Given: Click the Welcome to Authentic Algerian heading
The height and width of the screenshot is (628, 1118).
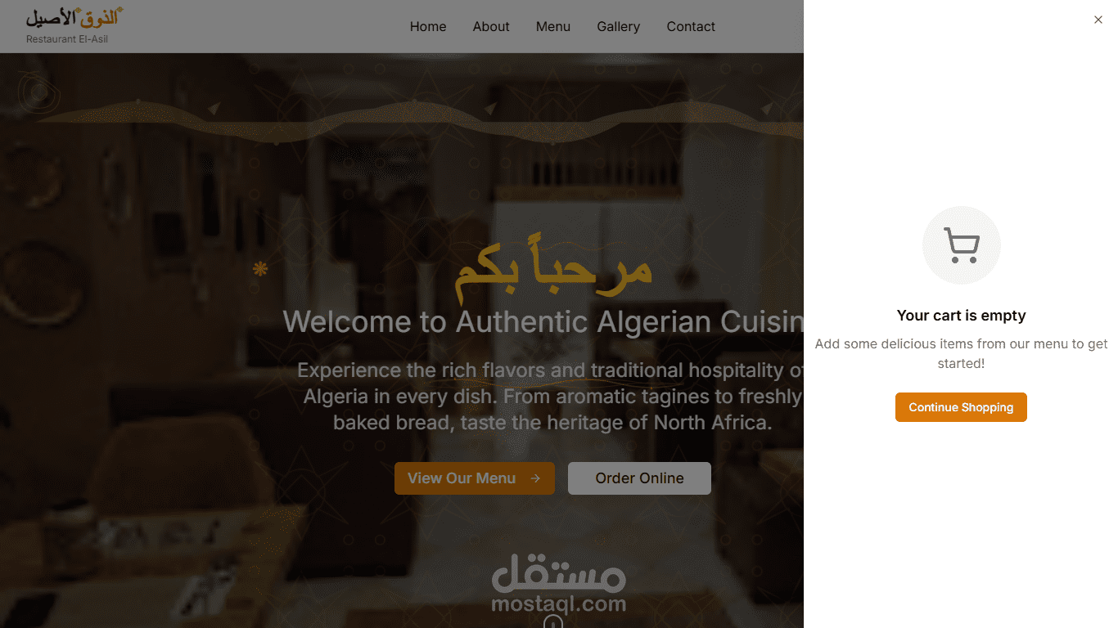Looking at the screenshot, I should coord(543,321).
